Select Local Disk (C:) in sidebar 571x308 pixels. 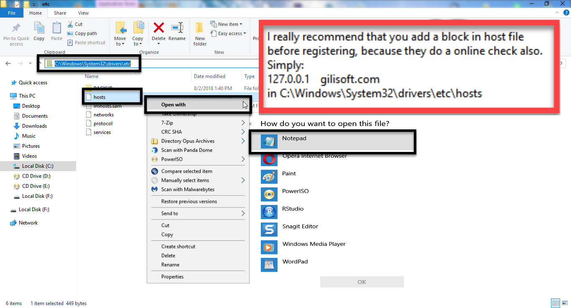tap(38, 166)
